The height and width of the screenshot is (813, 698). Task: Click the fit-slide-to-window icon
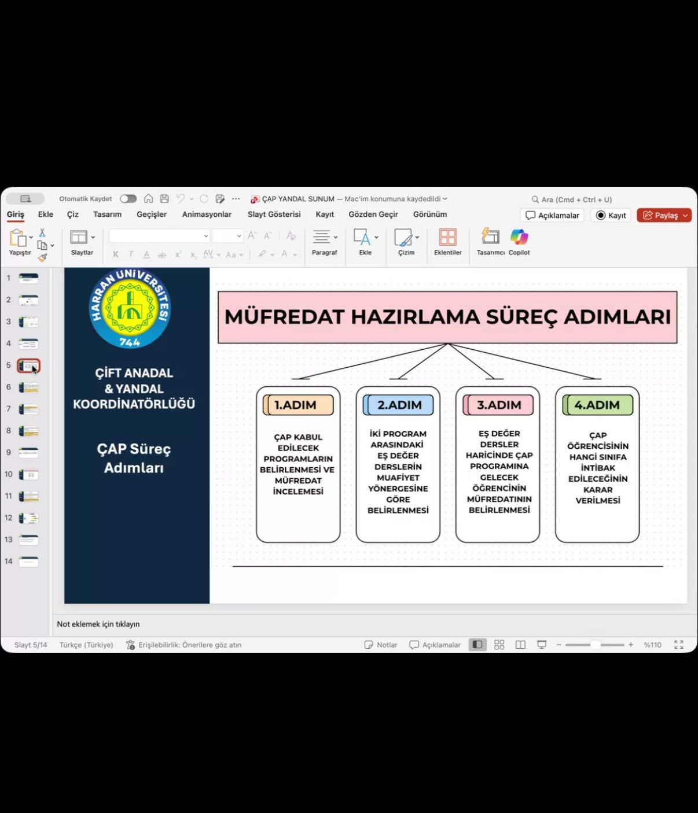coord(679,645)
